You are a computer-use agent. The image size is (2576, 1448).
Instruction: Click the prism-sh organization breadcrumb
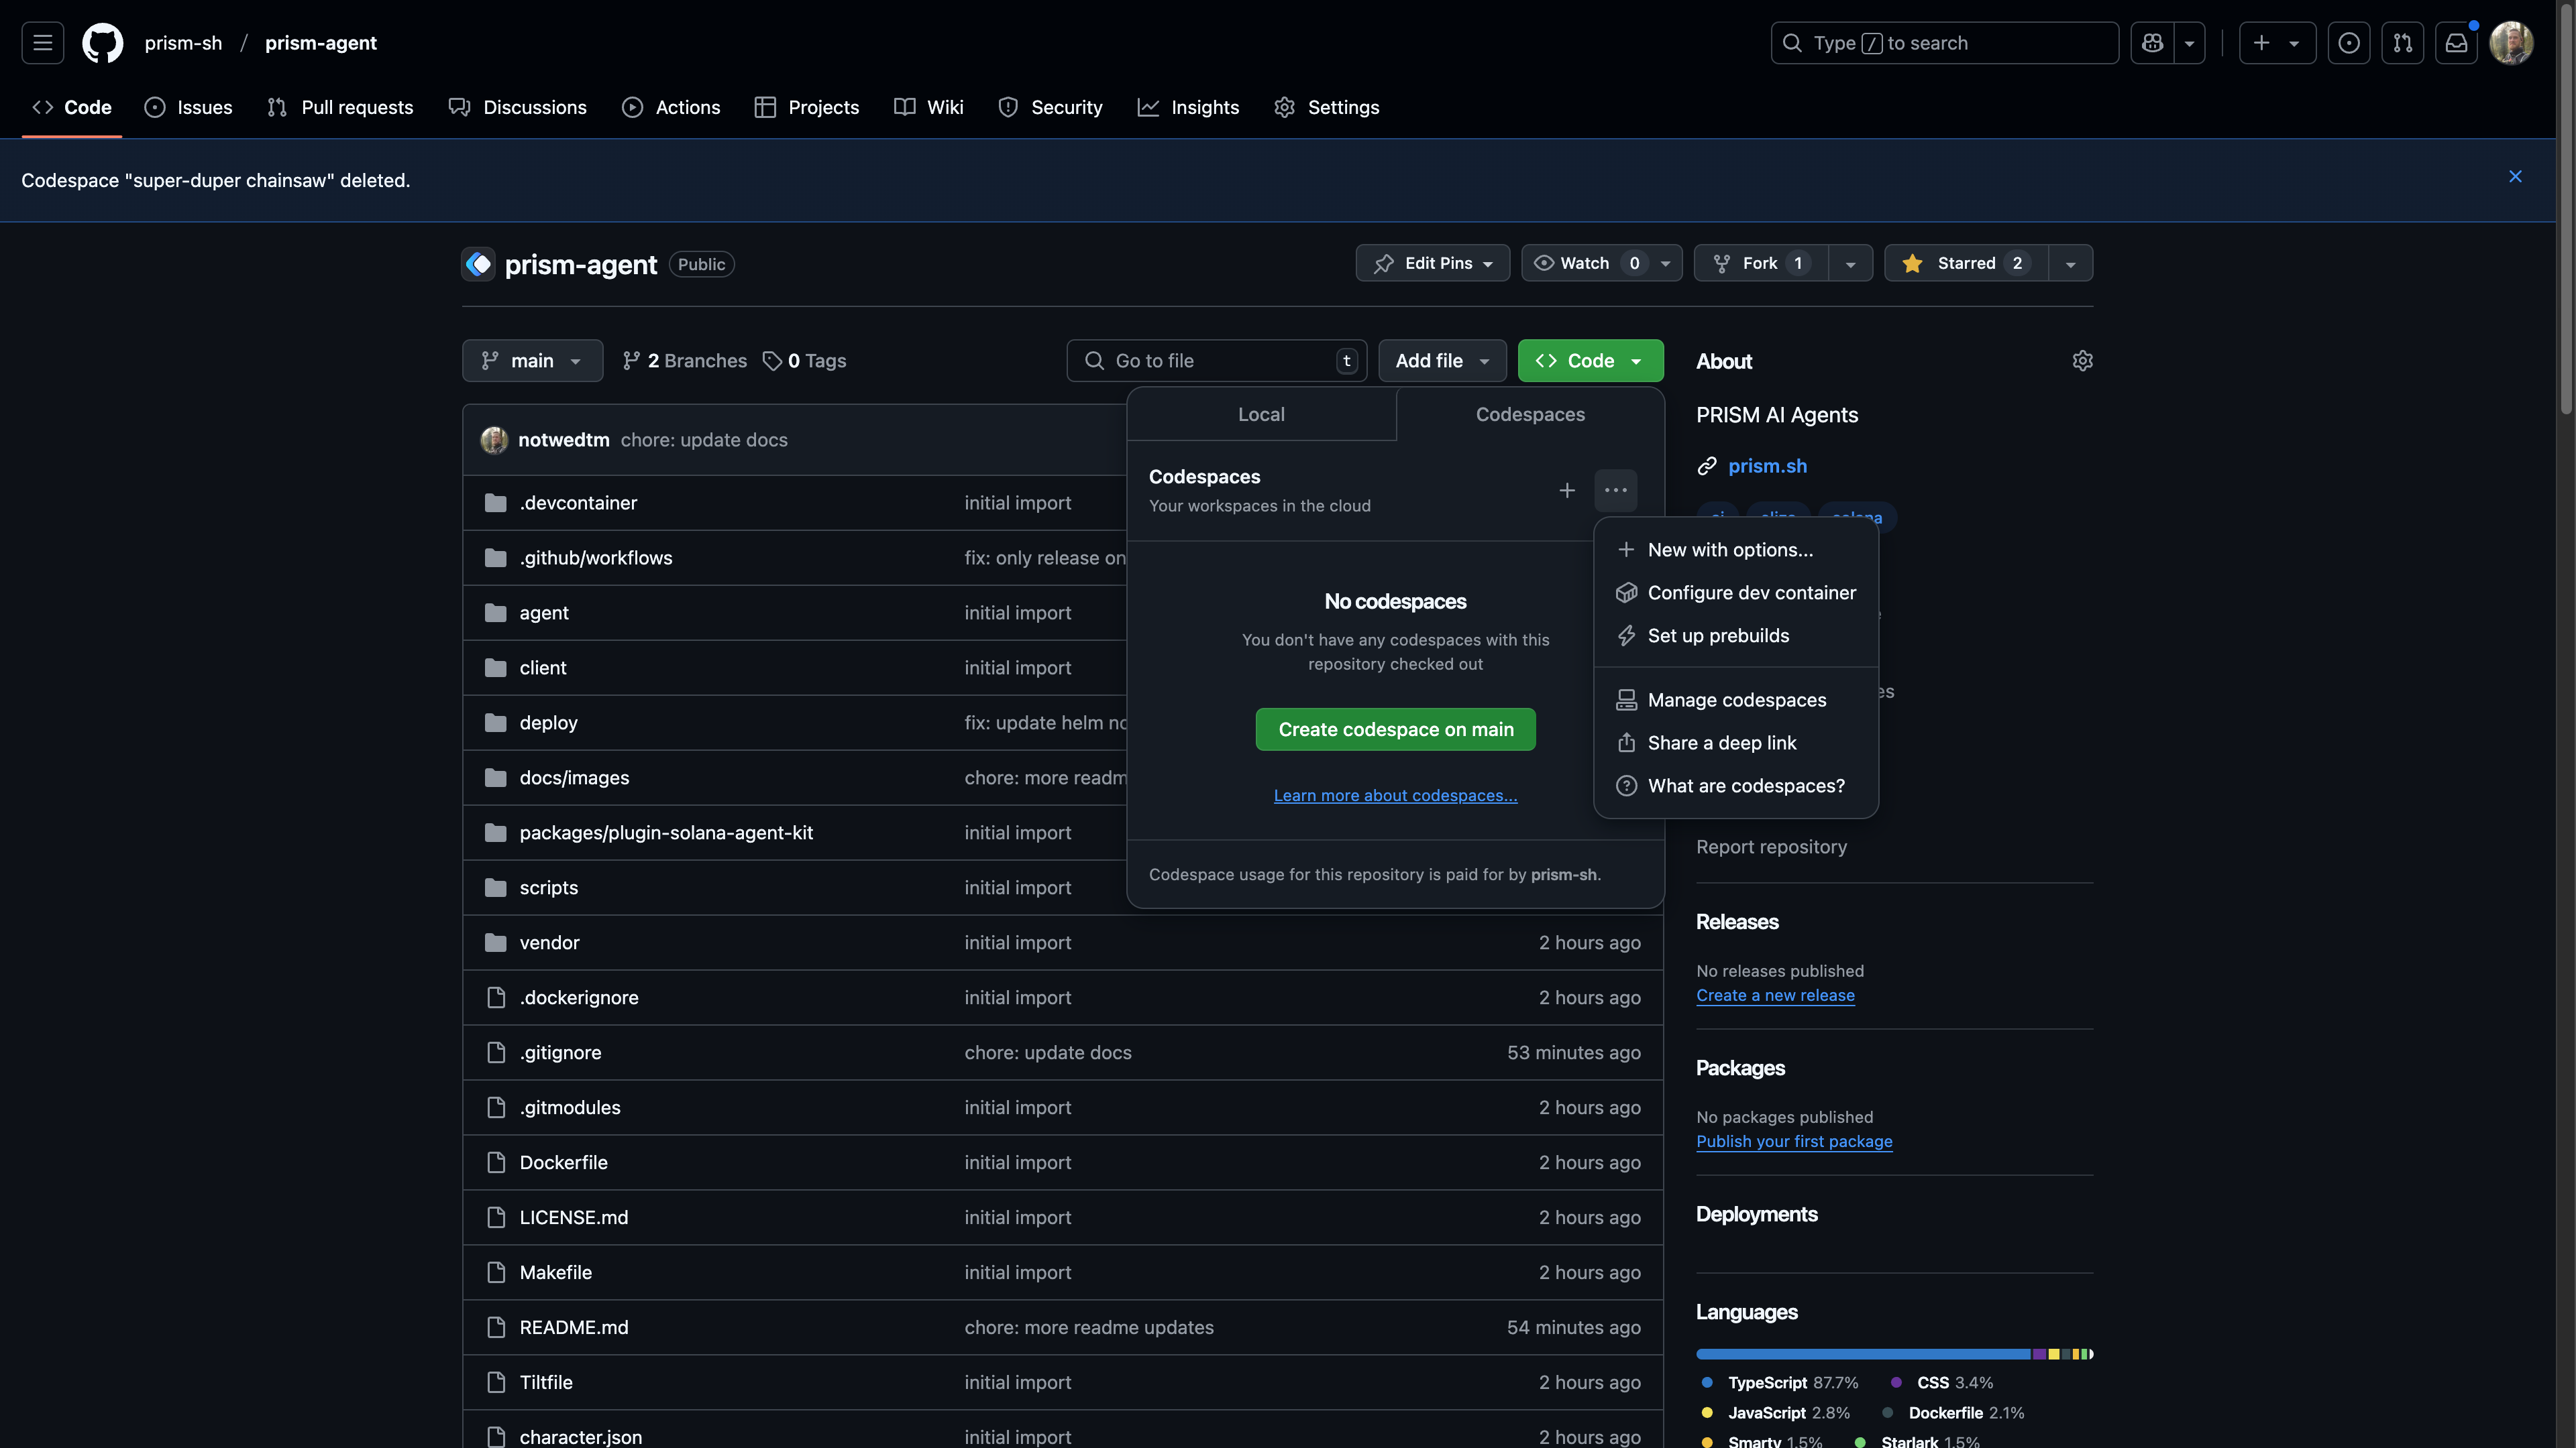point(183,43)
